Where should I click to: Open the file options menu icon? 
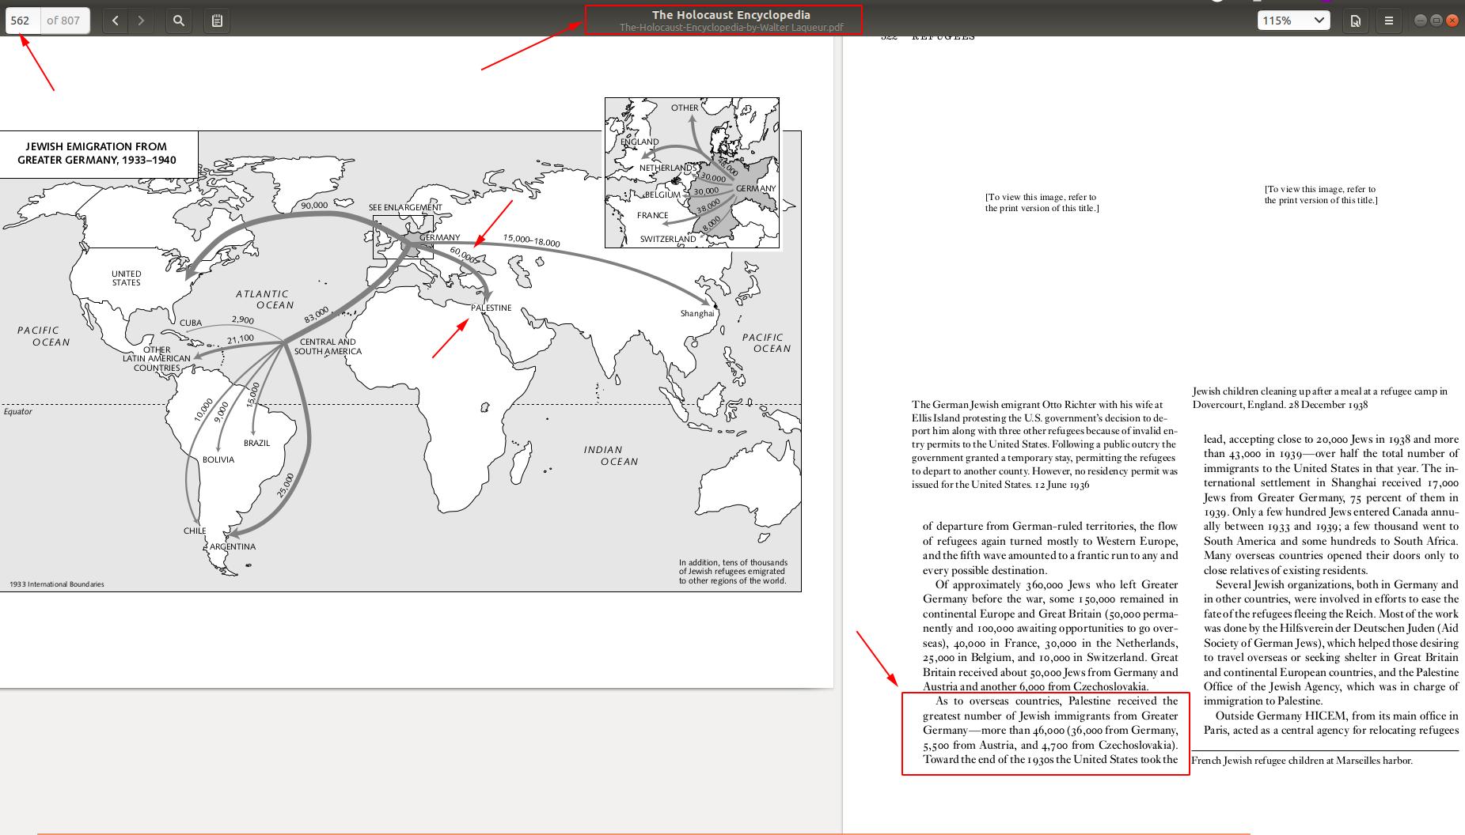(1355, 21)
